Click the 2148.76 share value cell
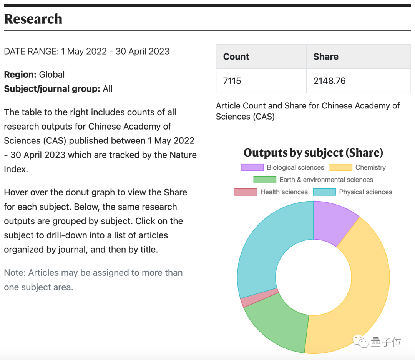The height and width of the screenshot is (360, 415). (329, 81)
